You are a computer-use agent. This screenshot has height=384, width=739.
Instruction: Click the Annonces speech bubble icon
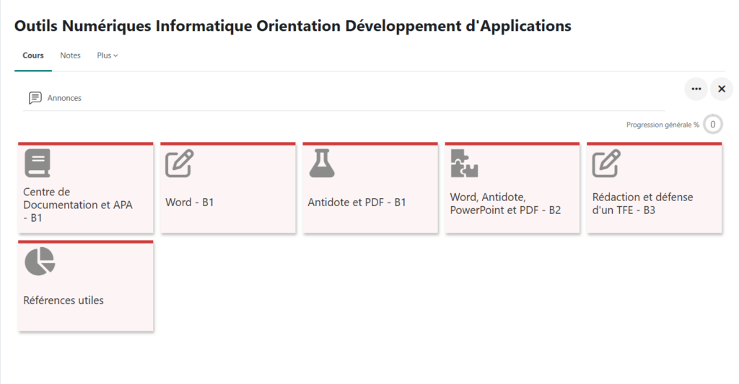pyautogui.click(x=35, y=98)
